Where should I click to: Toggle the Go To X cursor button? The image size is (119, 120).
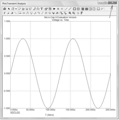[x=62, y=13]
